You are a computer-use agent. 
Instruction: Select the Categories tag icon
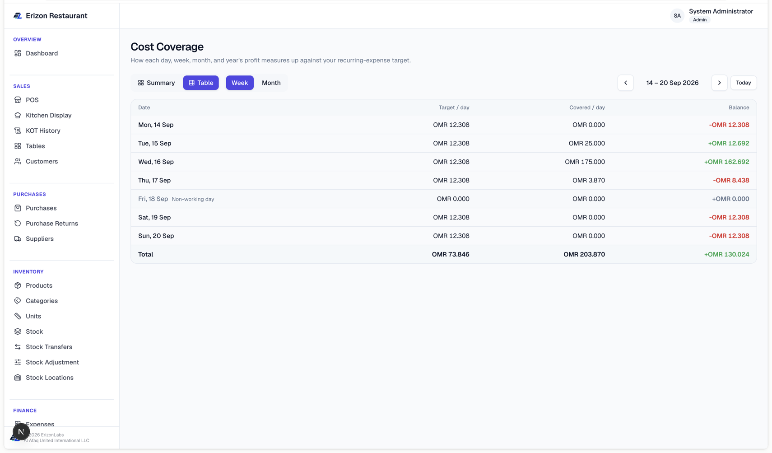pyautogui.click(x=18, y=301)
